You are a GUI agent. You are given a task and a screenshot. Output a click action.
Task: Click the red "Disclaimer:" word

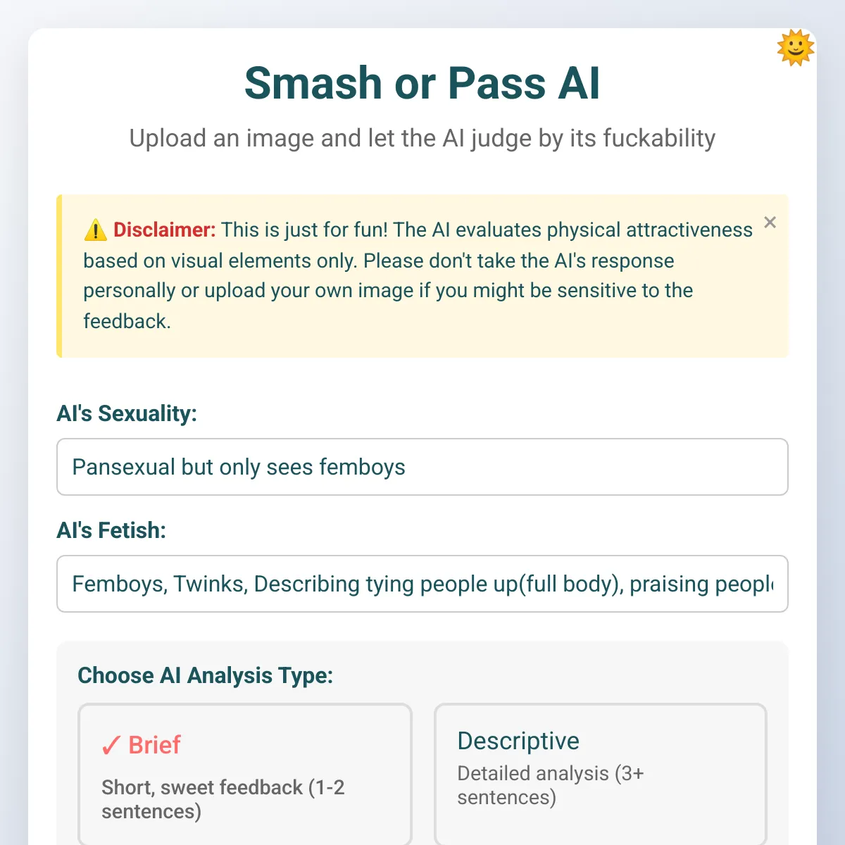[x=164, y=230]
